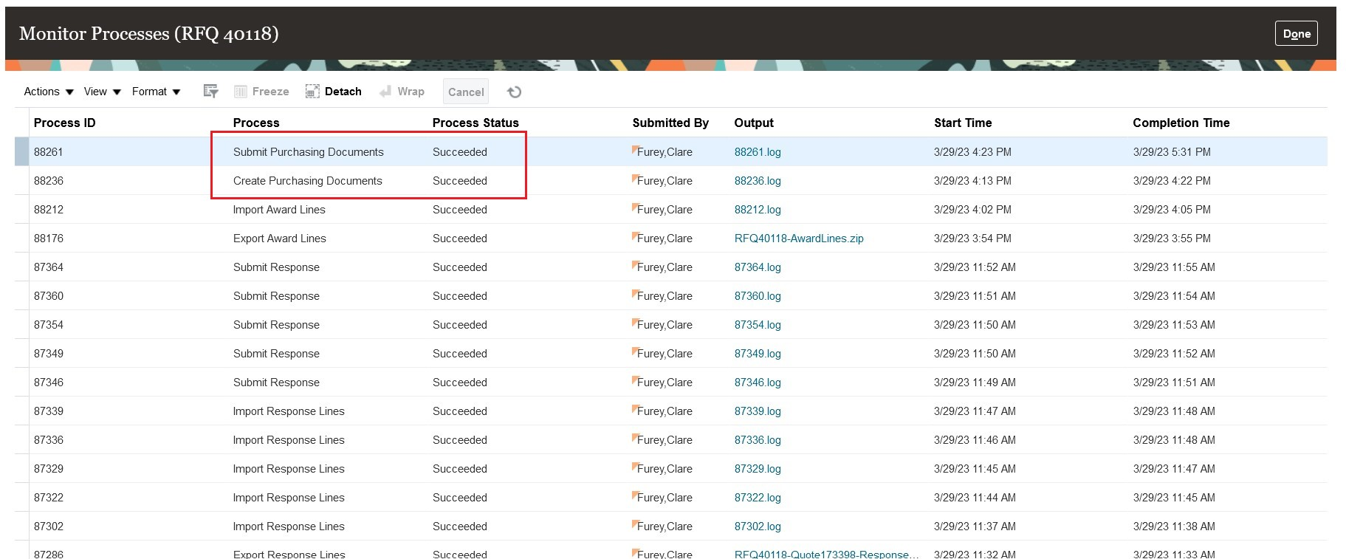Click the Output column header
Viewport: 1346px width, 559px height.
click(754, 123)
